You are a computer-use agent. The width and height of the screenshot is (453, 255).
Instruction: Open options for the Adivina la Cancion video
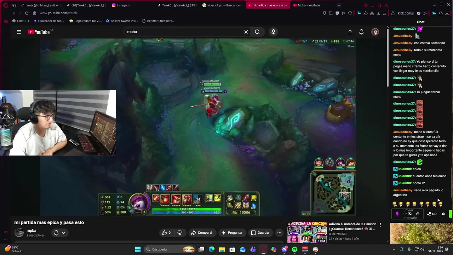coord(380,225)
